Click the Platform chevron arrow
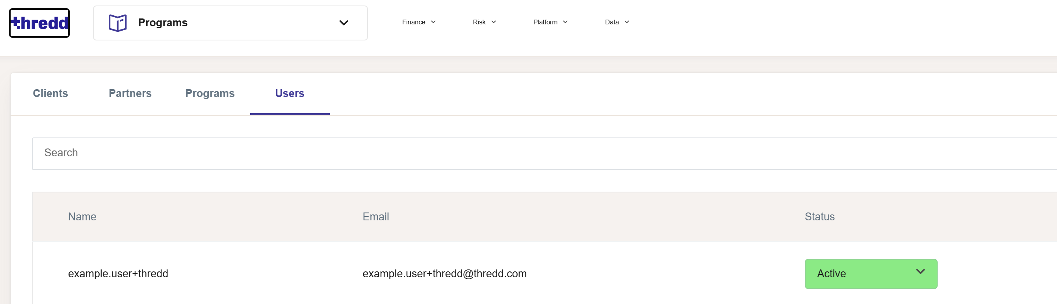This screenshot has height=304, width=1057. [x=565, y=22]
